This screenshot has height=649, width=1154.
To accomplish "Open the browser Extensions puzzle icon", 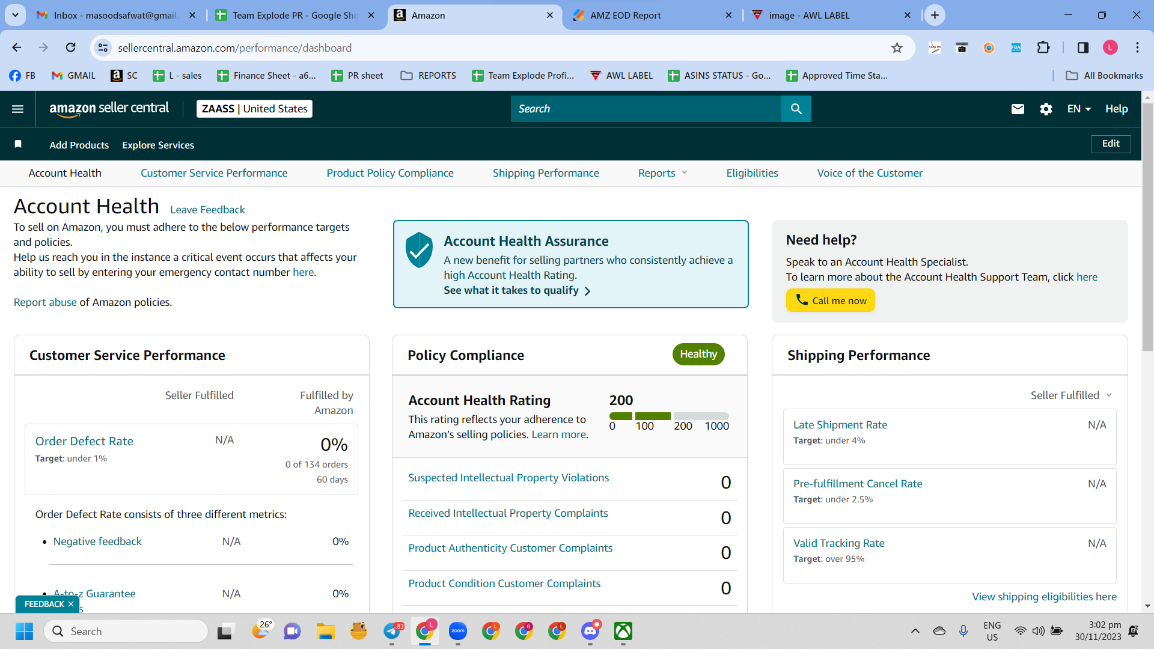I will (x=1043, y=47).
